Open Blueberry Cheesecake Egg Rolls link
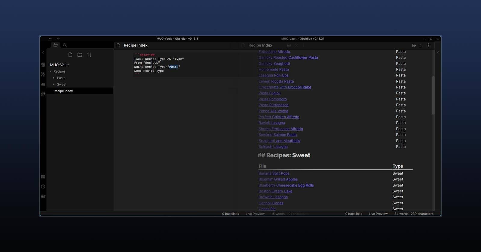Screen dimensions: 481x252 [286, 185]
